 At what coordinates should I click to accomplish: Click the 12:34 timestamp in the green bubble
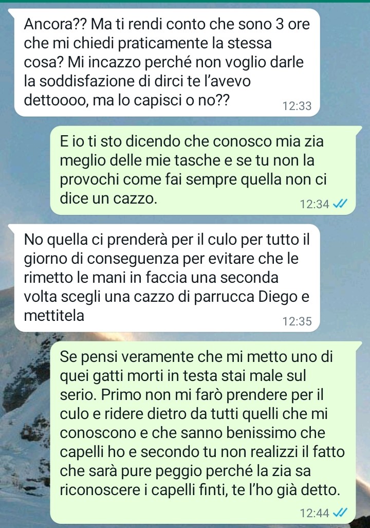tap(314, 204)
